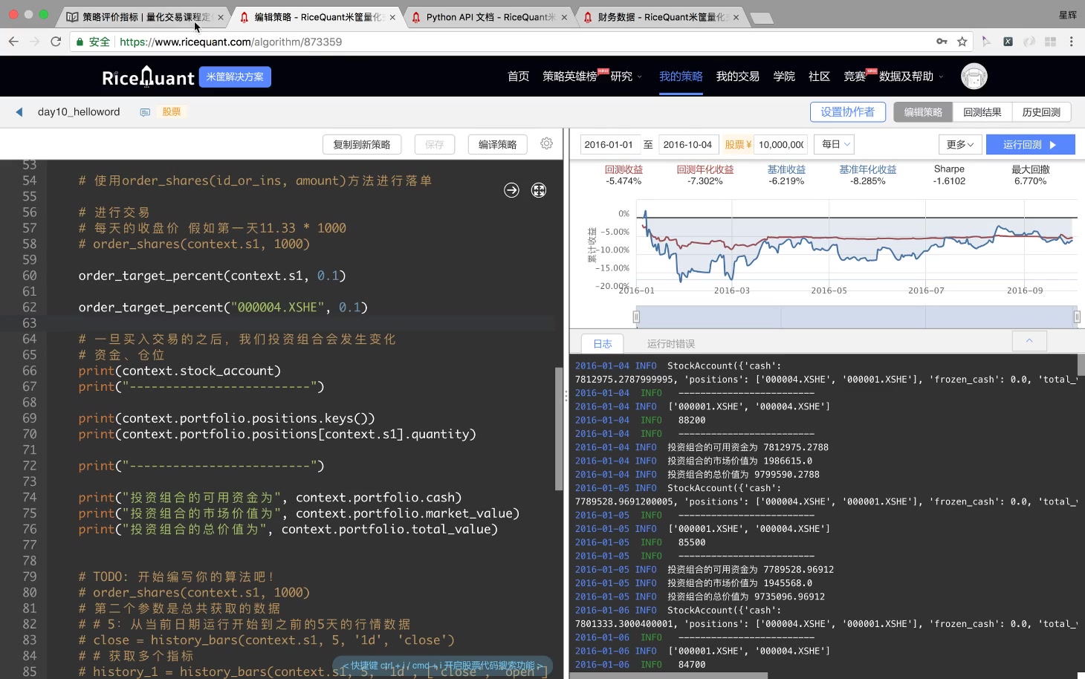This screenshot has height=679, width=1085.
Task: Open the user avatar profile
Action: tap(974, 77)
